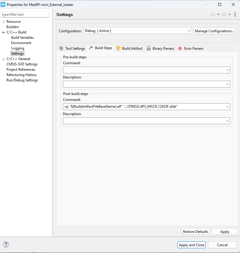Select Builders in the tree

point(13,27)
